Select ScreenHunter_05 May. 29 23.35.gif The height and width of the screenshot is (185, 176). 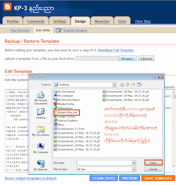coord(77,149)
